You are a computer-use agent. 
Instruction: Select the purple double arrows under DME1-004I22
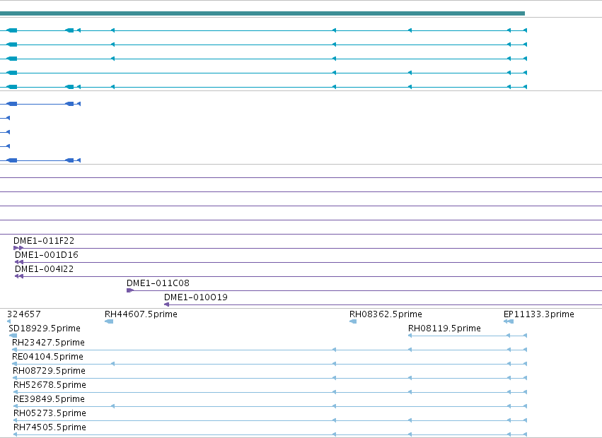(19, 276)
